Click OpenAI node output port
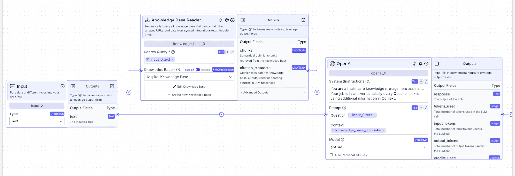The height and width of the screenshot is (176, 515). (x=502, y=114)
